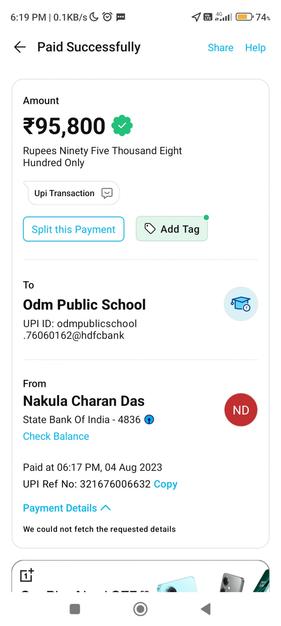Copy the UPI Ref No
The width and height of the screenshot is (281, 626).
(x=165, y=484)
